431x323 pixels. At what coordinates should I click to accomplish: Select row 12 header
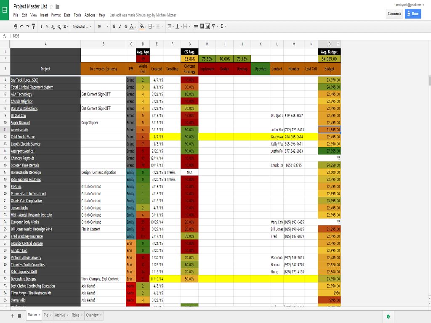5,137
